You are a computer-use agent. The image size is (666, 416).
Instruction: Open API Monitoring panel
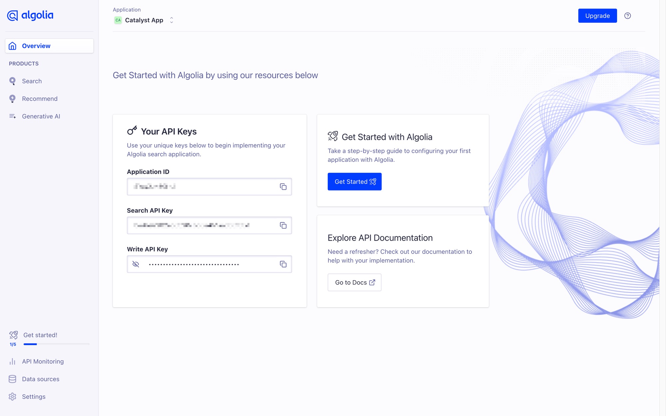[x=43, y=361]
